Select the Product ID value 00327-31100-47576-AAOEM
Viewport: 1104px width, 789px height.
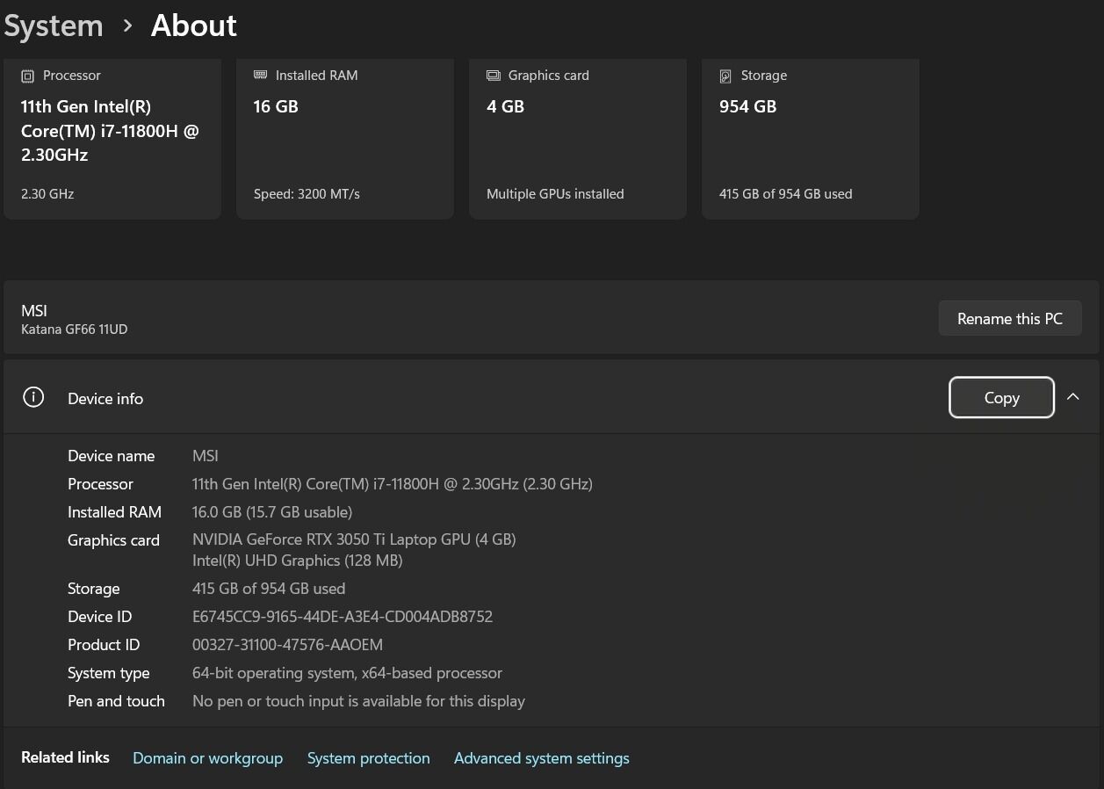click(287, 645)
